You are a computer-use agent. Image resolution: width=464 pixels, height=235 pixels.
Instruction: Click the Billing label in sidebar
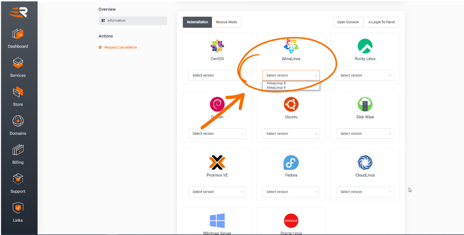point(18,162)
